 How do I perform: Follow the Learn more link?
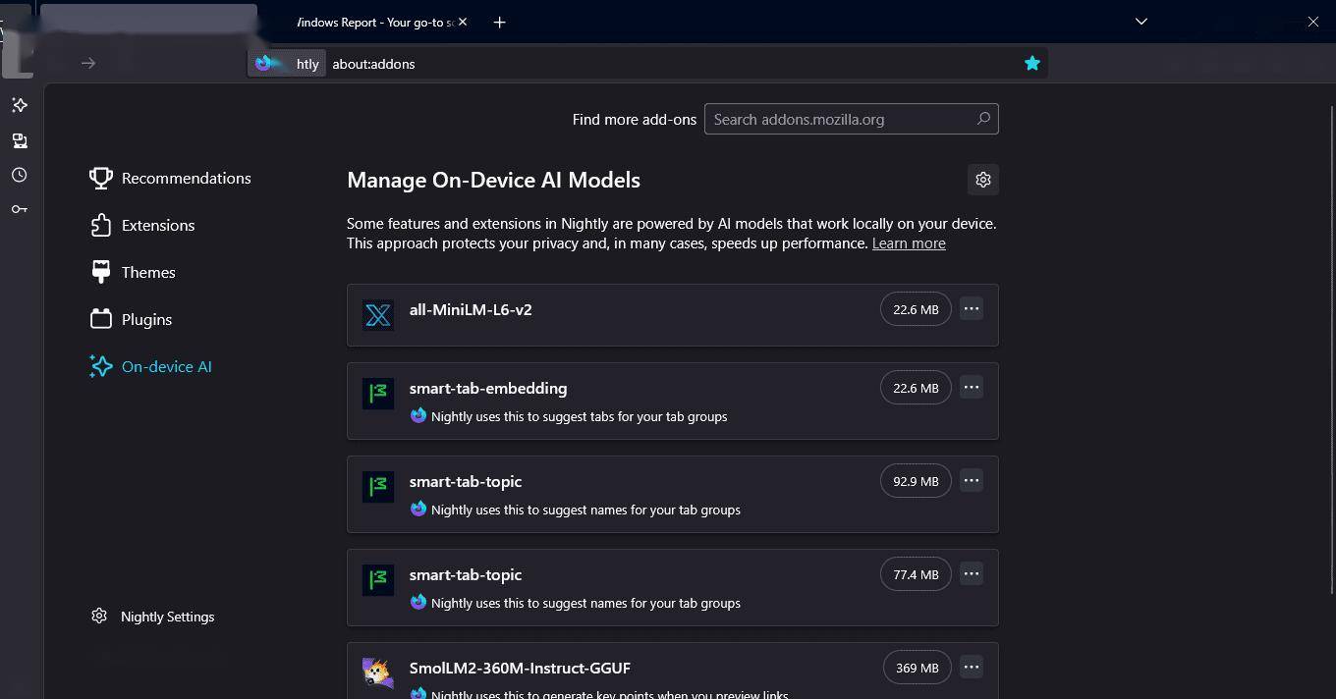click(x=909, y=243)
